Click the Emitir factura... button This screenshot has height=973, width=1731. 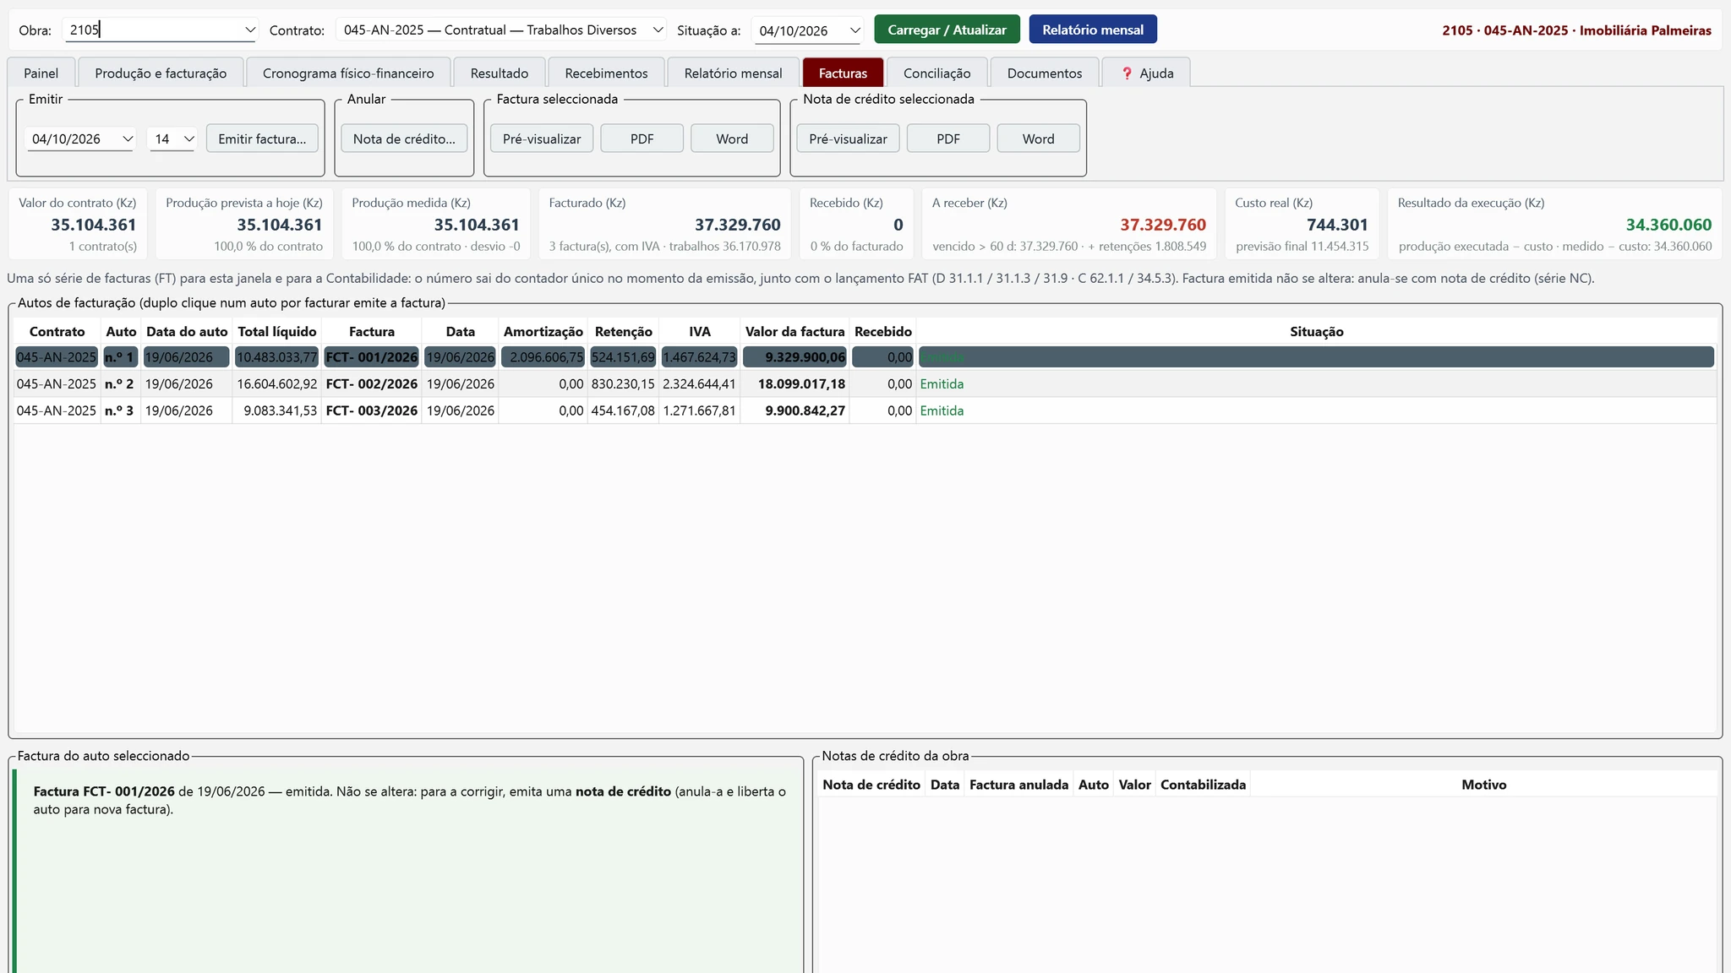pyautogui.click(x=262, y=139)
